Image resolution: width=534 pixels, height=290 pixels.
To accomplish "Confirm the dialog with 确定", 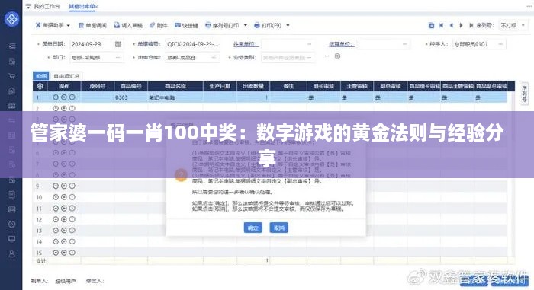I will point(253,228).
